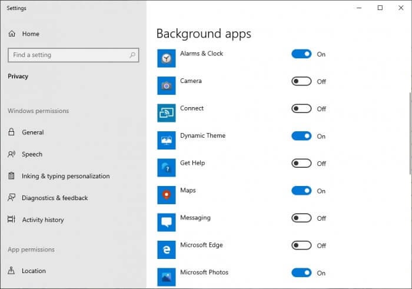412x289 pixels.
Task: Disable the Maps background toggle
Action: tap(301, 191)
